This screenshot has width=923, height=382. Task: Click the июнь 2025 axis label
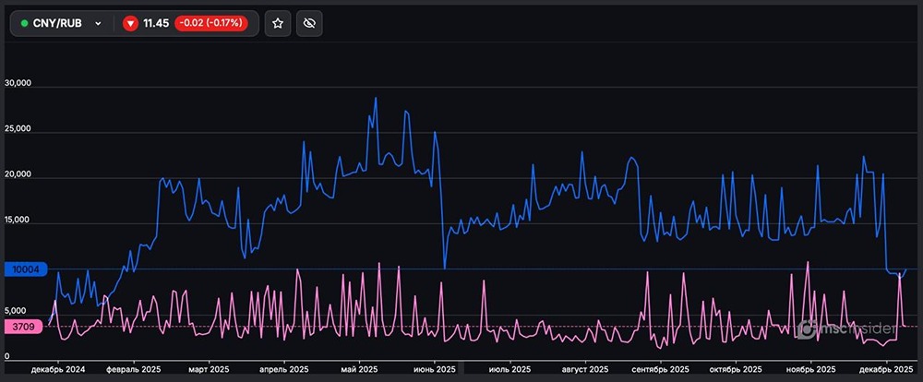(433, 369)
